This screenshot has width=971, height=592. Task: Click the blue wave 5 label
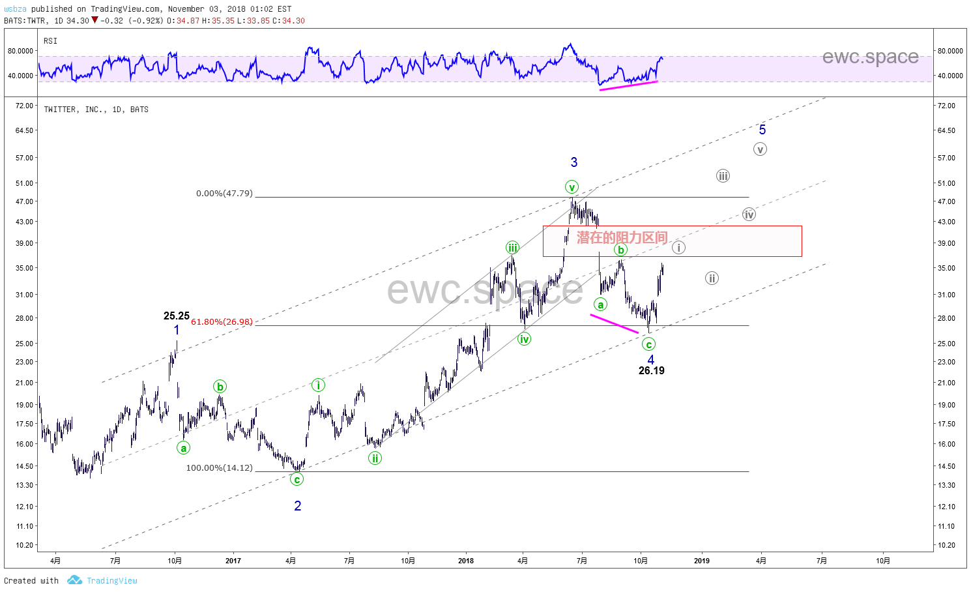click(762, 130)
